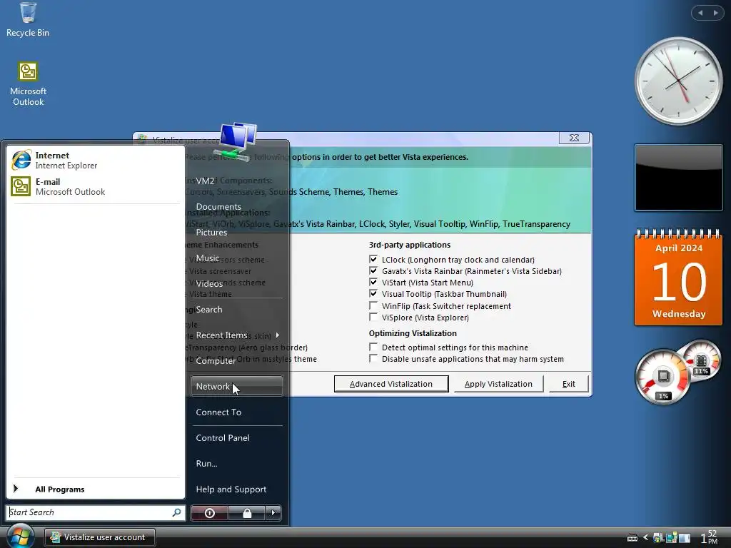
Task: Click the black slideshow gadget
Action: coord(678,178)
